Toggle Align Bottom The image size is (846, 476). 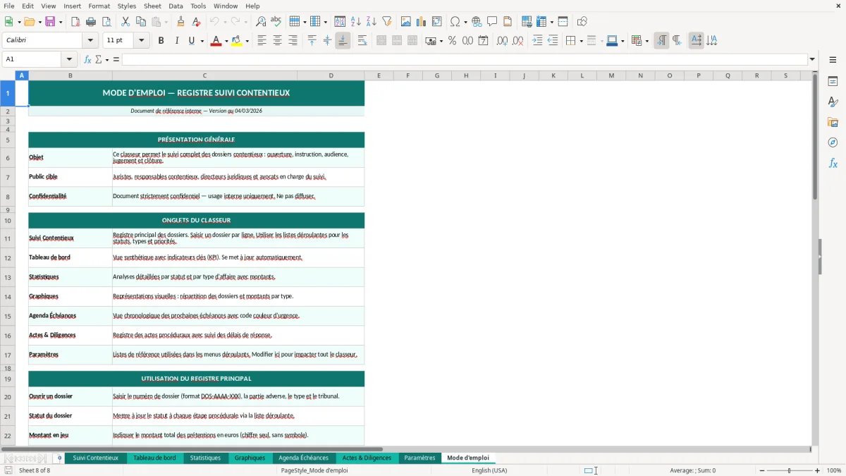pyautogui.click(x=343, y=41)
